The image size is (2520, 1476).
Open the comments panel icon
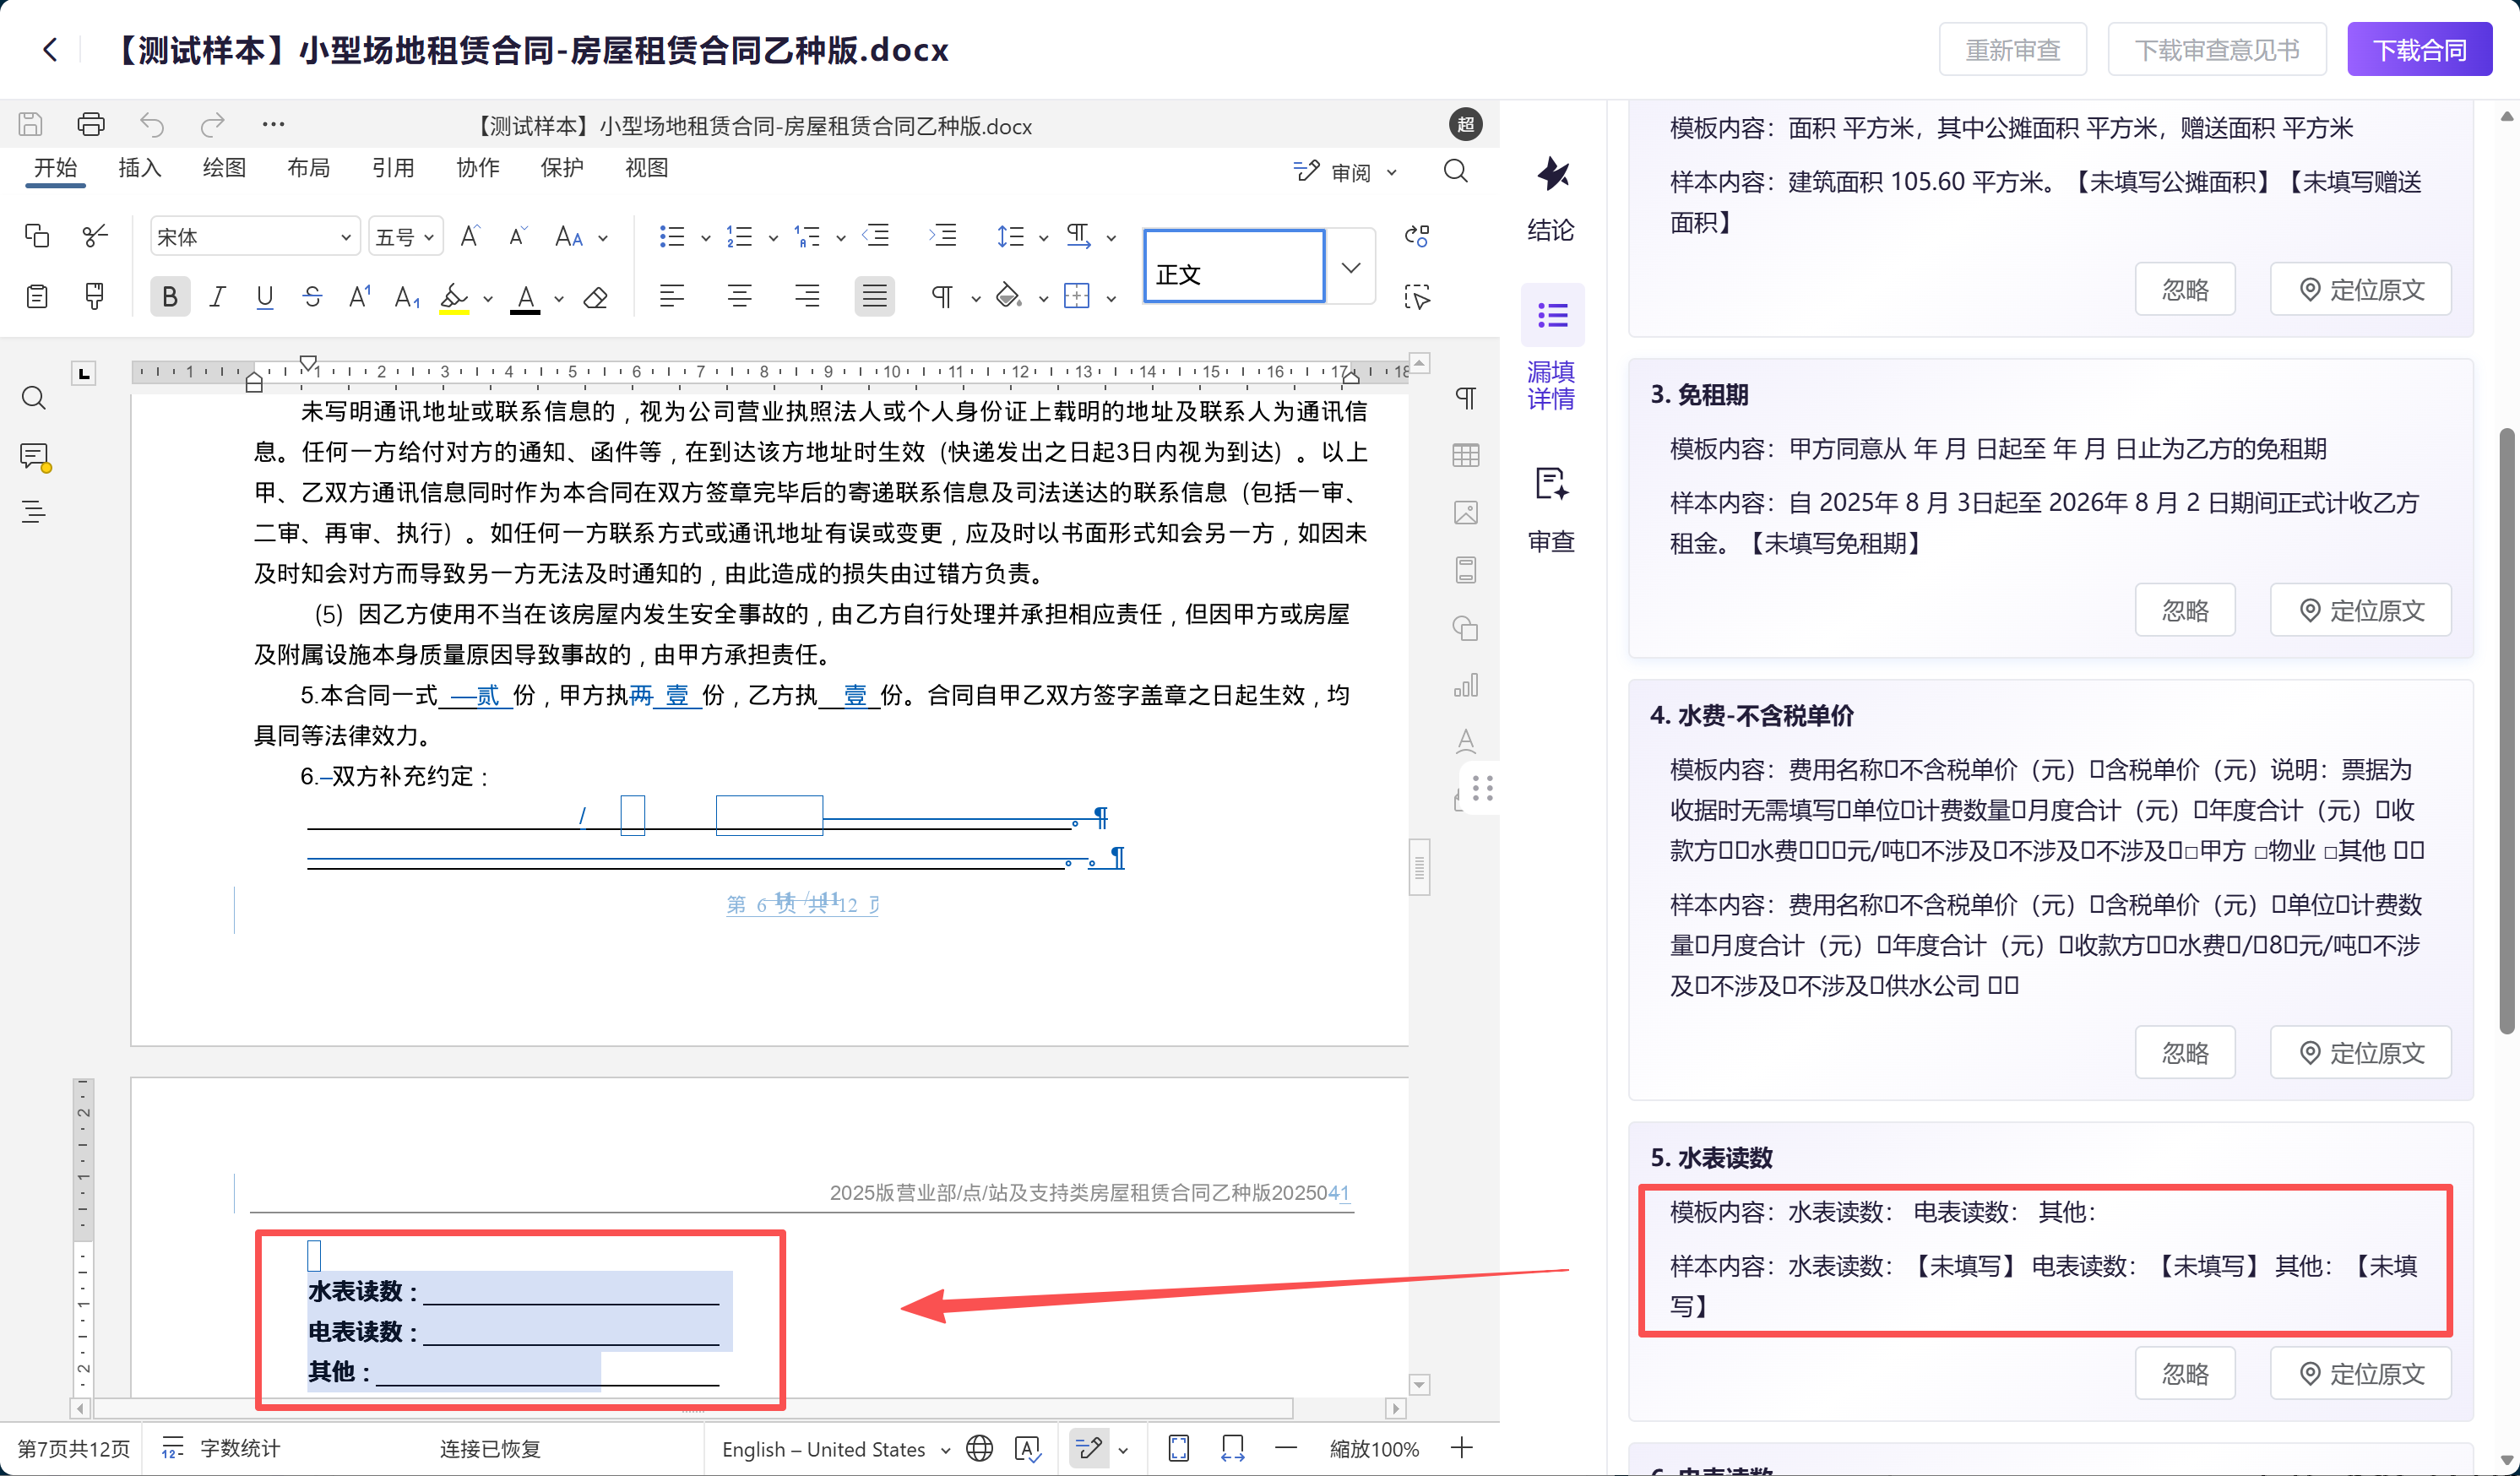34,456
